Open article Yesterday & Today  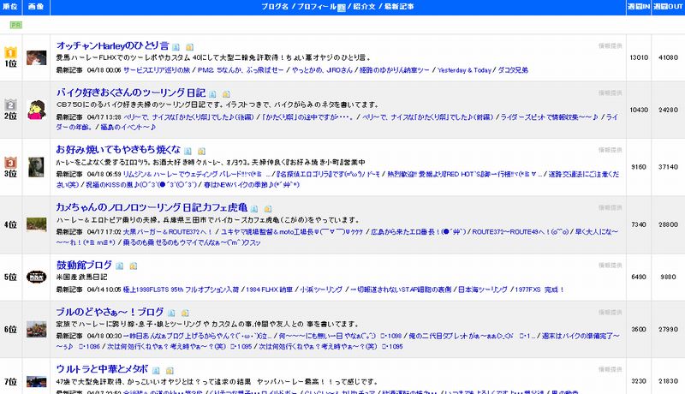pyautogui.click(x=464, y=70)
